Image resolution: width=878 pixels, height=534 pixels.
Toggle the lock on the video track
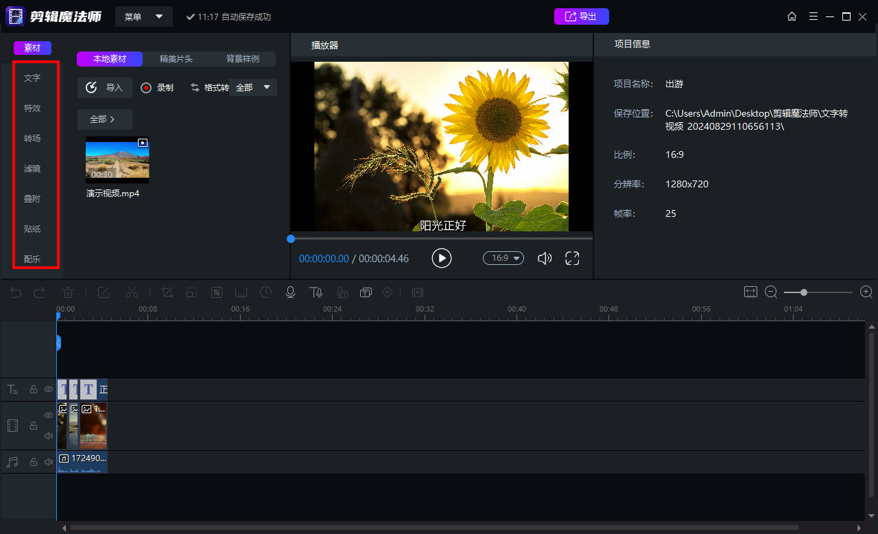(x=33, y=426)
